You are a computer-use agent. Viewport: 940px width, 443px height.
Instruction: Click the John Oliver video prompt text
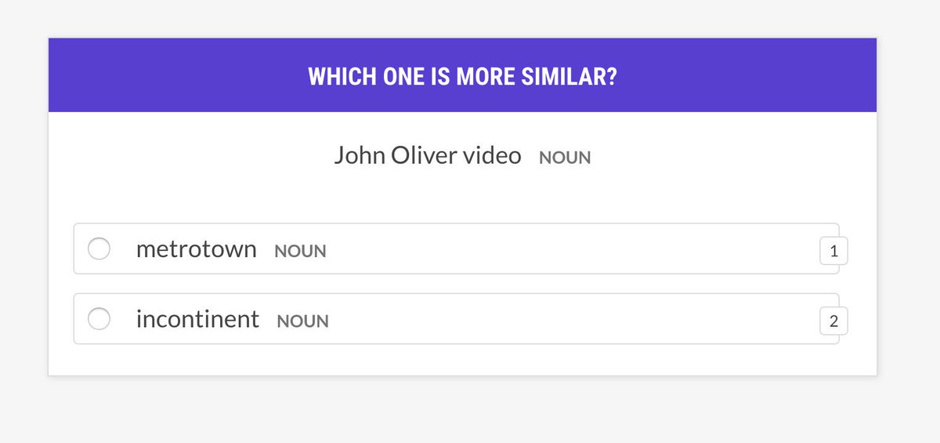click(x=427, y=155)
